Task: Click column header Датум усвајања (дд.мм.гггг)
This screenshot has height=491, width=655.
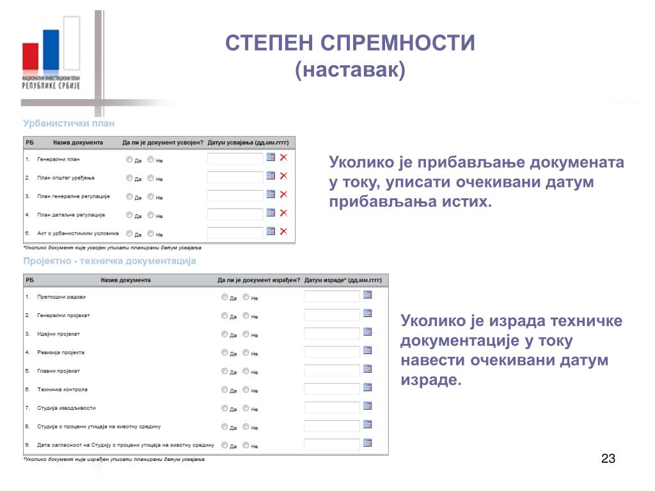Action: pyautogui.click(x=248, y=143)
